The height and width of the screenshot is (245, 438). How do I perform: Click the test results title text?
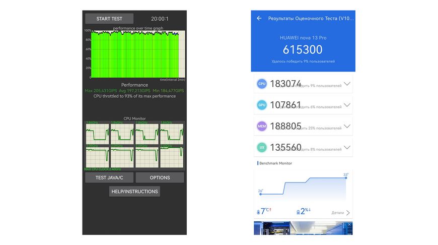pos(311,19)
